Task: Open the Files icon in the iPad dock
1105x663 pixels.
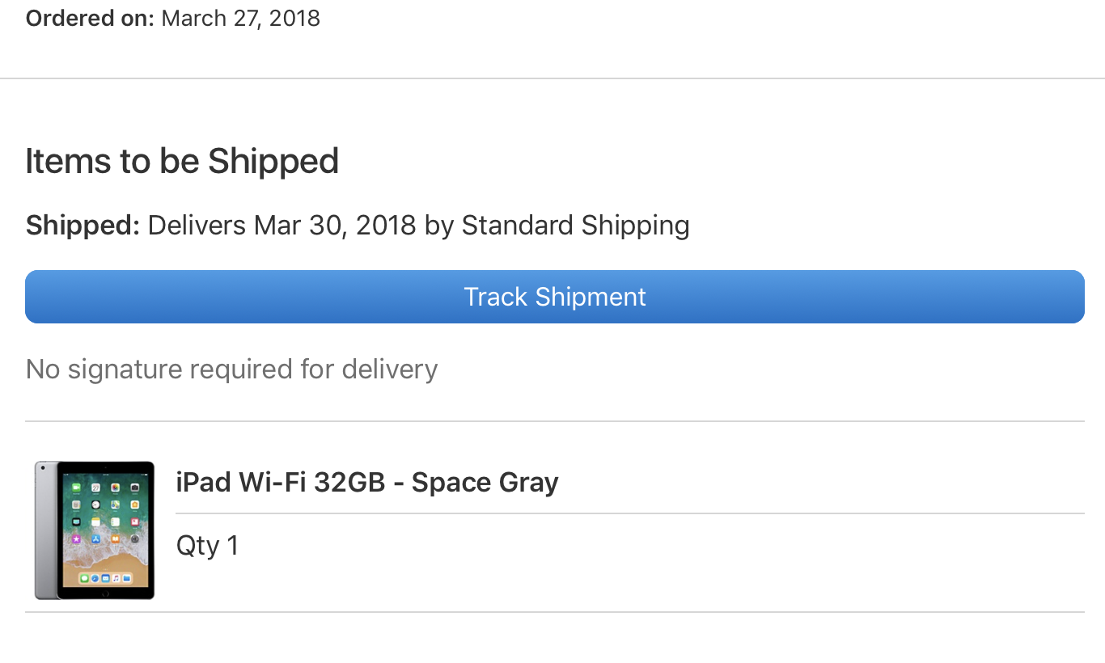Action: (126, 578)
